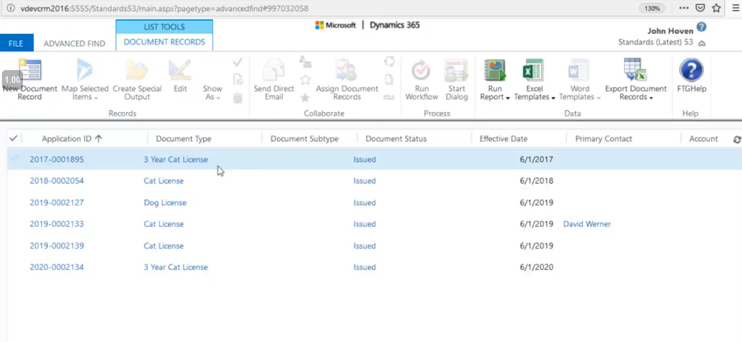Screen dimensions: 742x342
Task: Refresh the list with the grid refresh icon
Action: click(737, 139)
